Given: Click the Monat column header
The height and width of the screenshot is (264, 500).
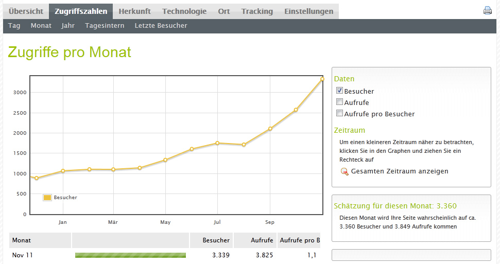Looking at the screenshot, I should click(x=40, y=240).
